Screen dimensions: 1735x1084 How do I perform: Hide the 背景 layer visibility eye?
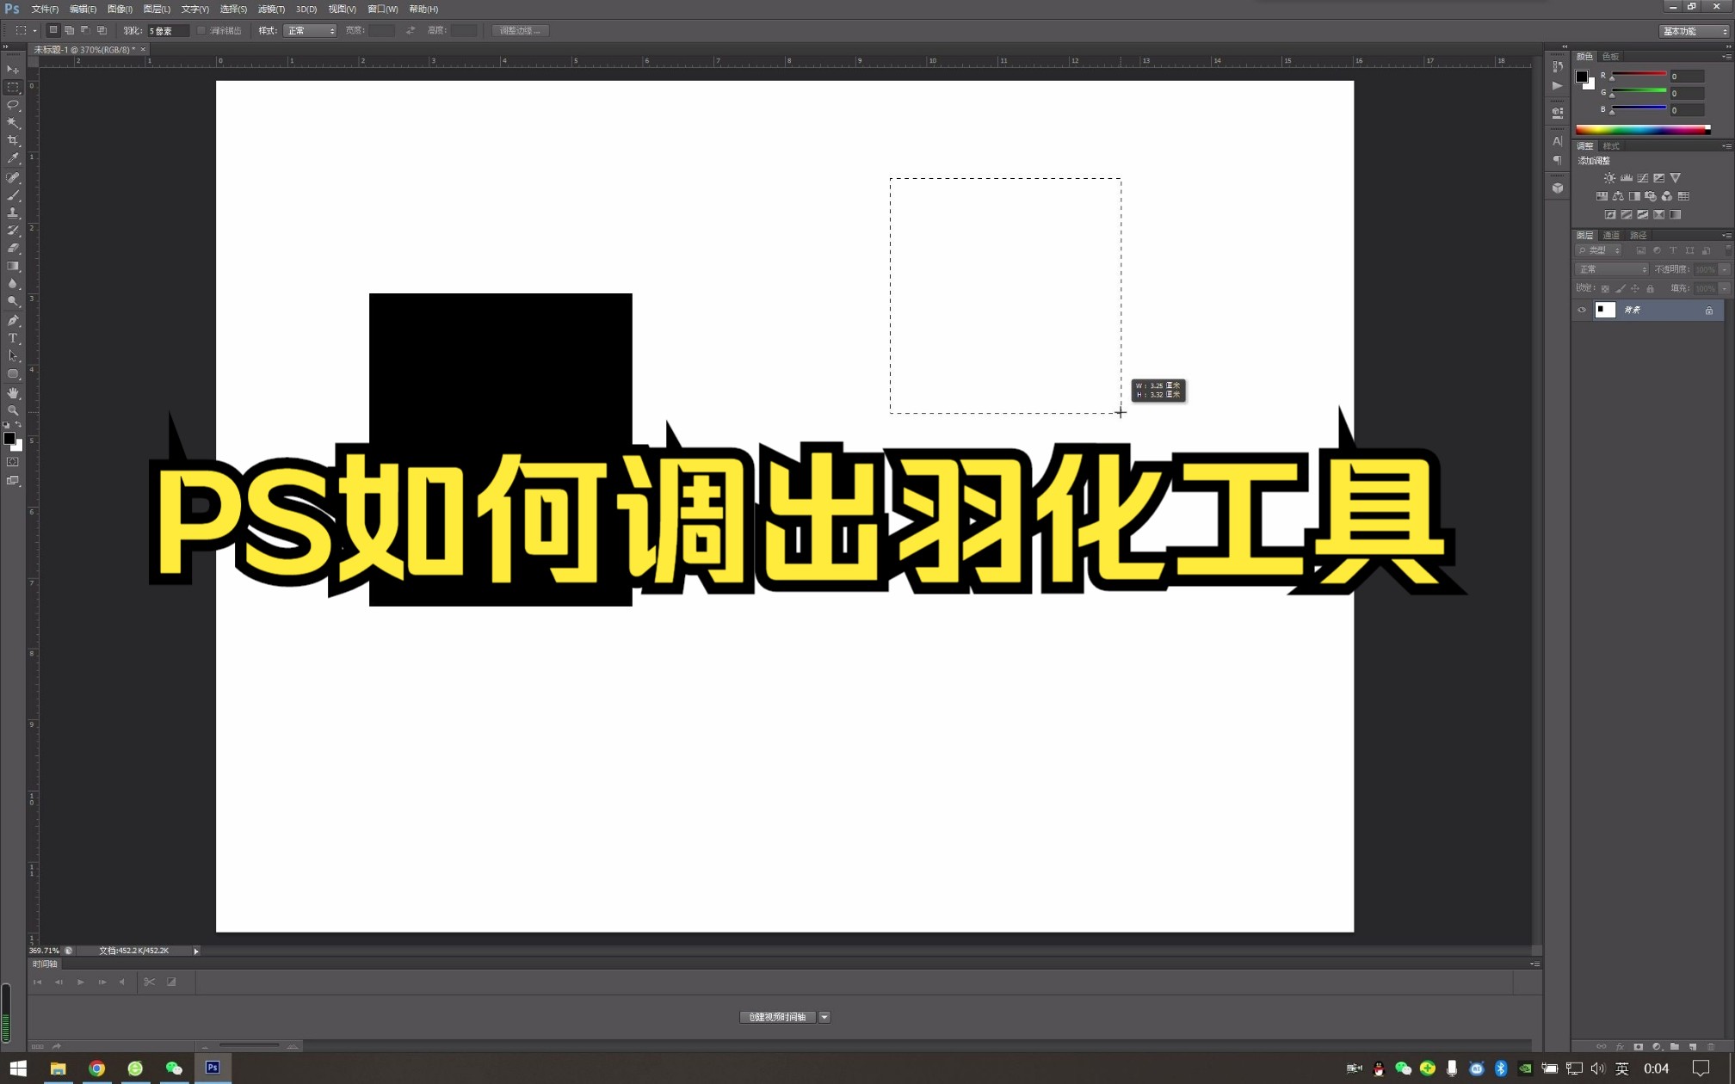[1581, 310]
